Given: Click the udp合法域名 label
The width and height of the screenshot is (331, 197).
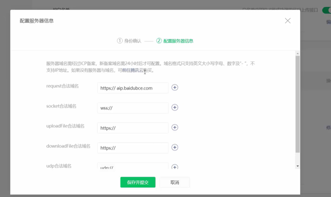Looking at the screenshot, I should tap(59, 166).
